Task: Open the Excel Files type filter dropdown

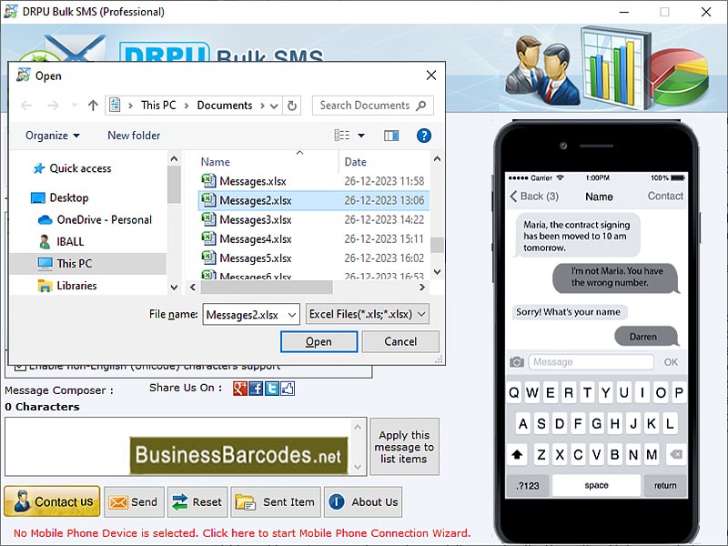Action: pyautogui.click(x=421, y=314)
